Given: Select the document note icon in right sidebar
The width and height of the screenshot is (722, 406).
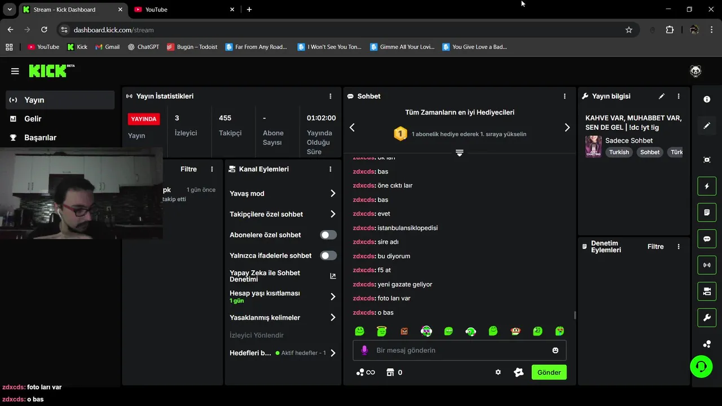Looking at the screenshot, I should [x=707, y=213].
